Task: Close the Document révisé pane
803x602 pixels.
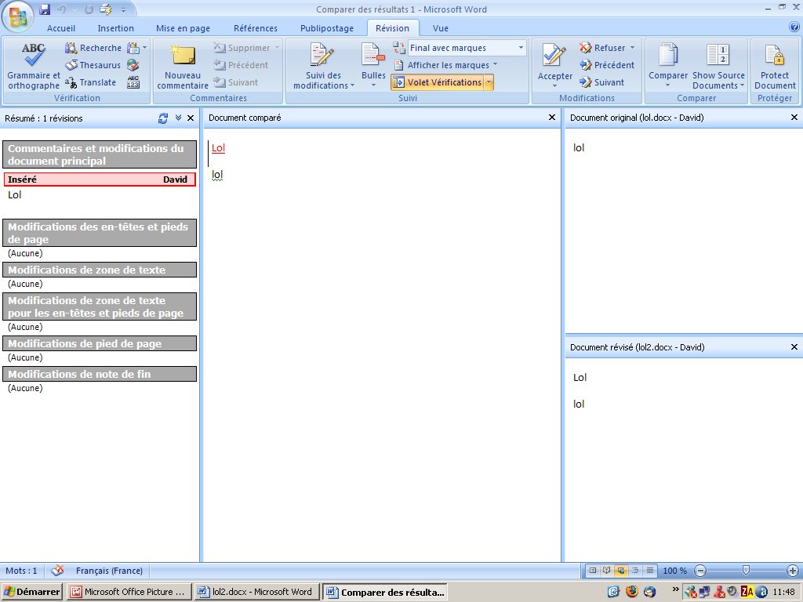Action: [x=794, y=346]
